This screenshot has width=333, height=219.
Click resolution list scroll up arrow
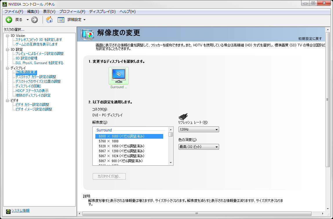171,129
